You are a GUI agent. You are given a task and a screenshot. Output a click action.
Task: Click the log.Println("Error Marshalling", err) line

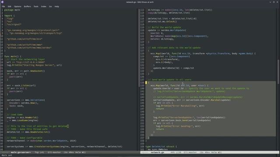[x=180, y=106]
